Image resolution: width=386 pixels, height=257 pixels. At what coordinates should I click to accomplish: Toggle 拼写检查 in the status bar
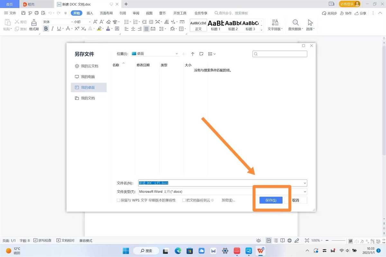click(x=42, y=241)
